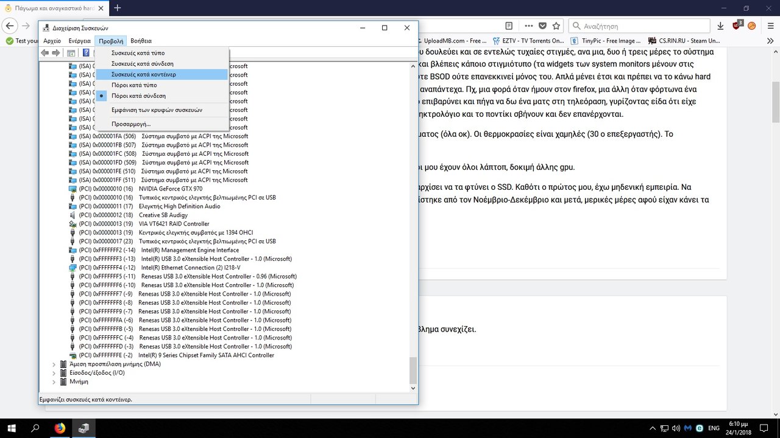
Task: Click the VIA VT6421 RAID Controller icon
Action: tap(74, 224)
